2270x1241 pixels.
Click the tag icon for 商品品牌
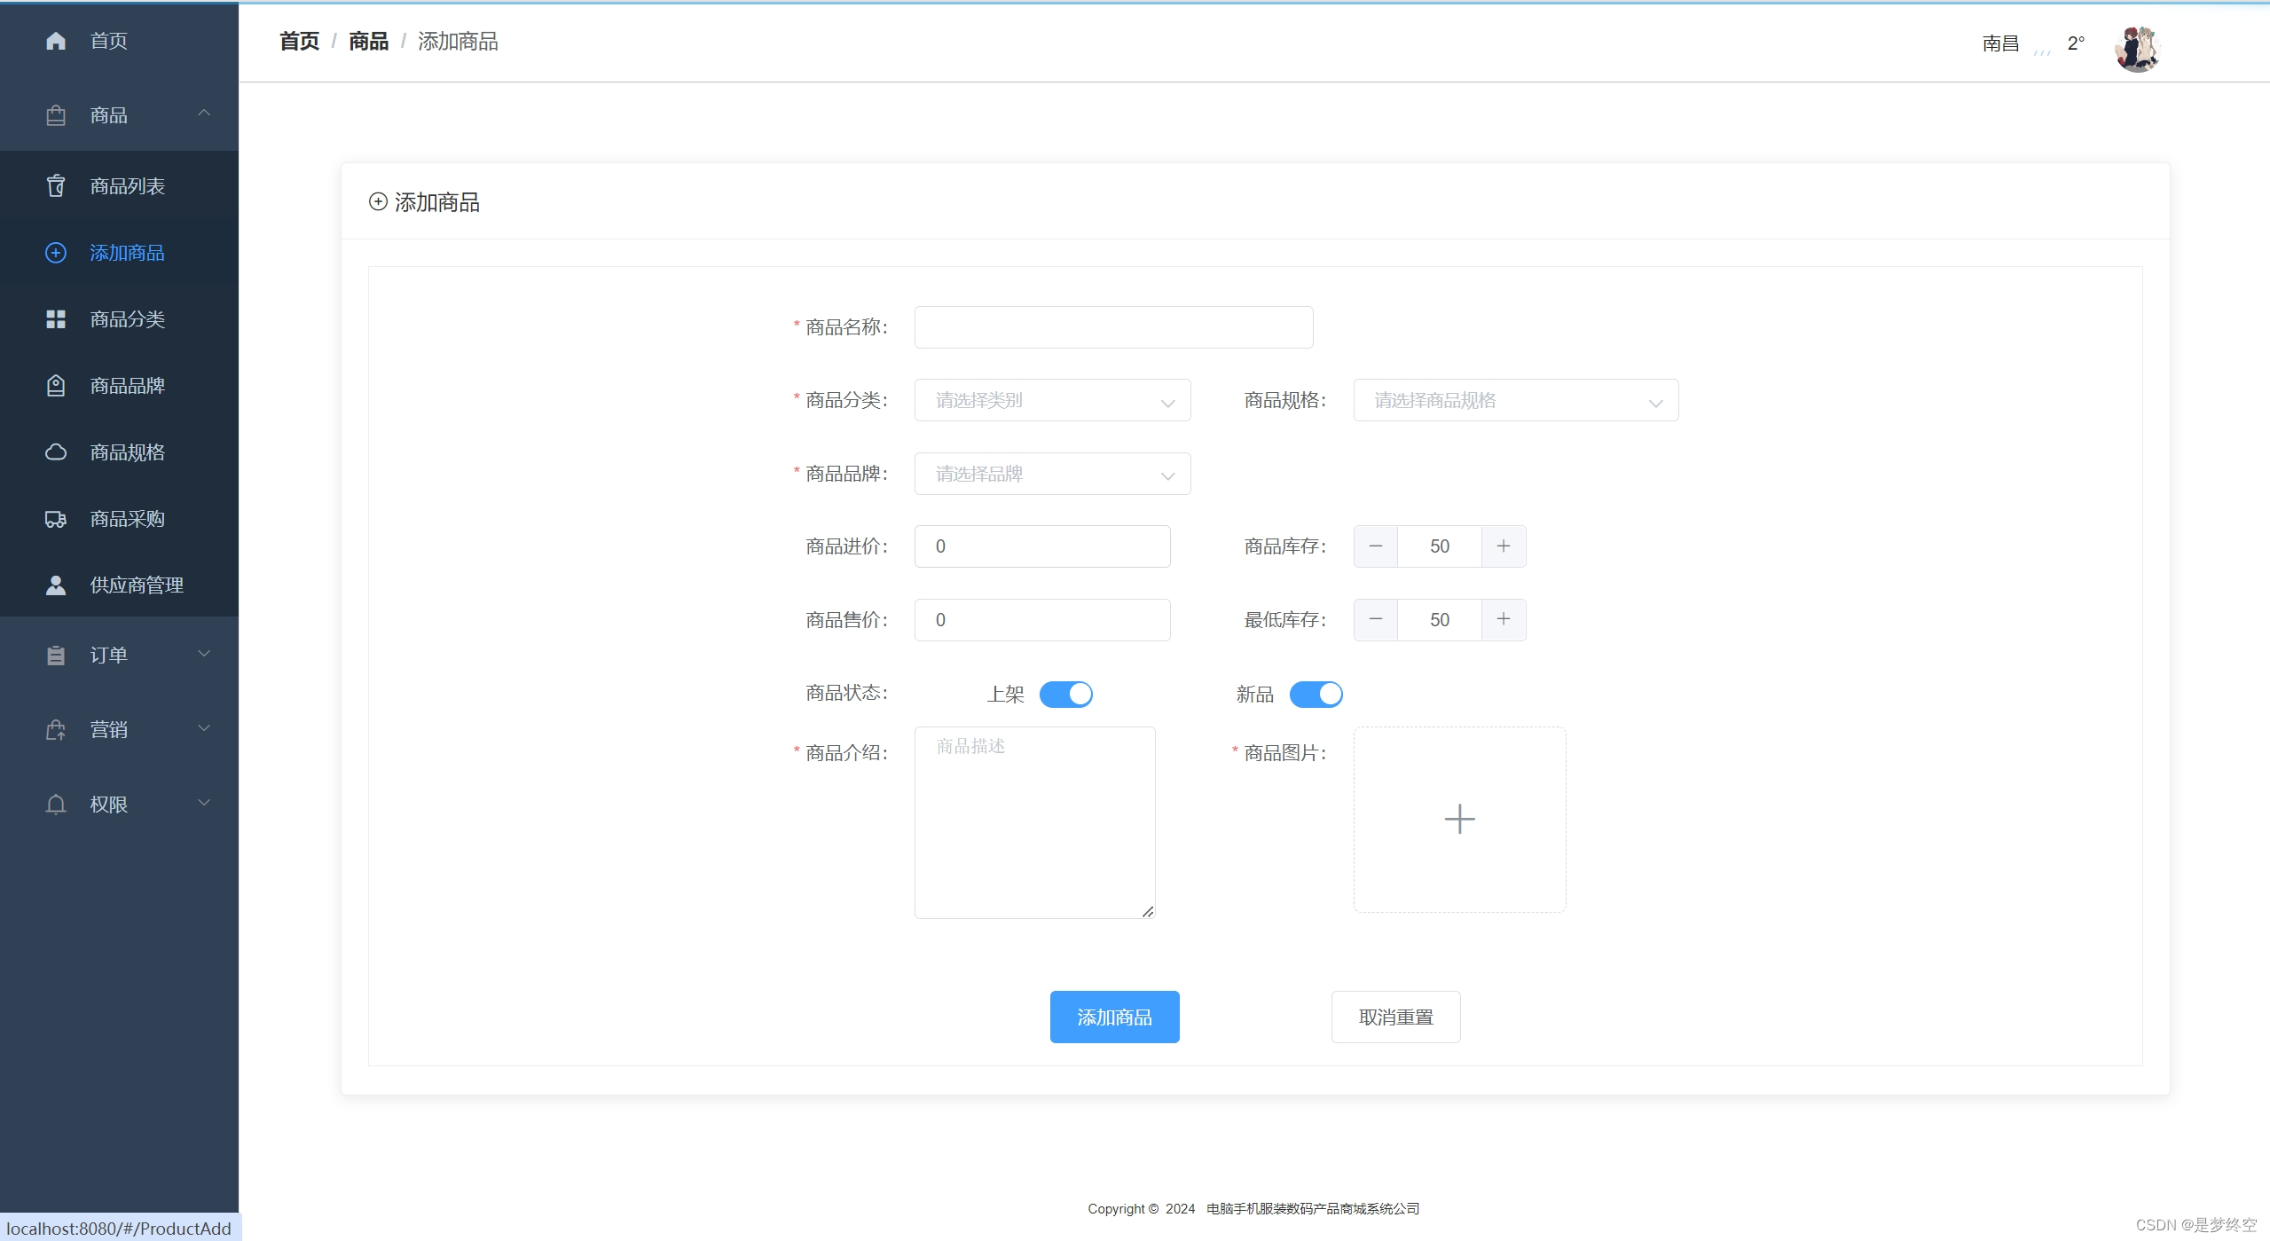click(56, 386)
